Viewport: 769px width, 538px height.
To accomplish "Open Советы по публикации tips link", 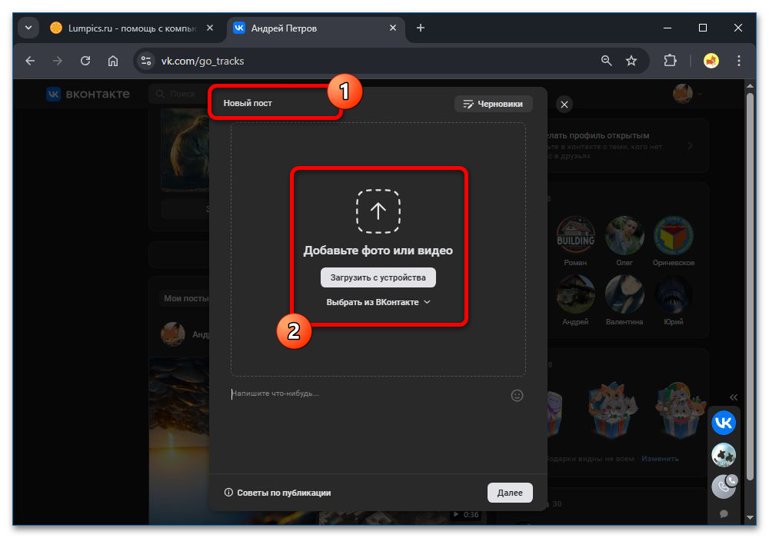I will (278, 493).
